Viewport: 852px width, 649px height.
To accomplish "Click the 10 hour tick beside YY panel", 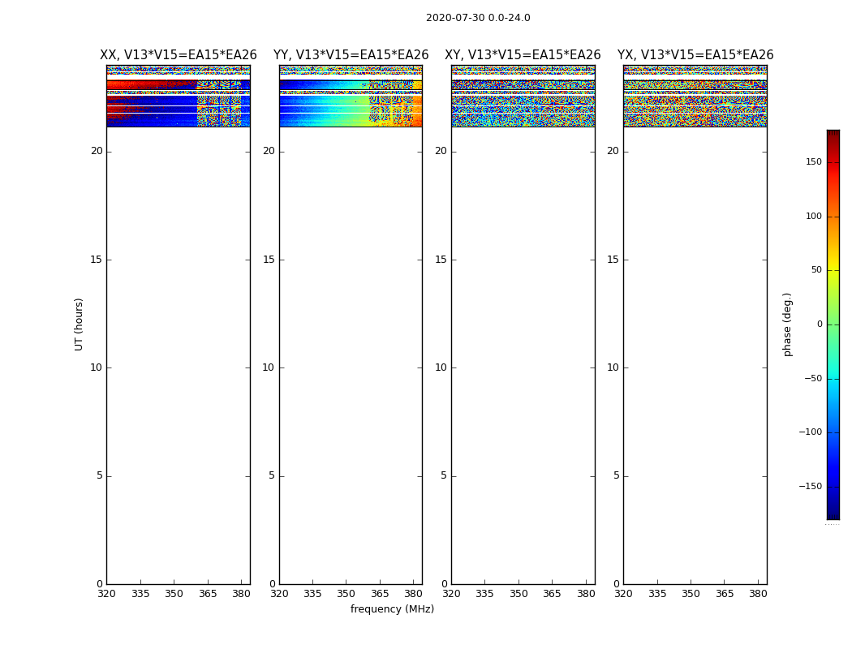I will click(269, 367).
